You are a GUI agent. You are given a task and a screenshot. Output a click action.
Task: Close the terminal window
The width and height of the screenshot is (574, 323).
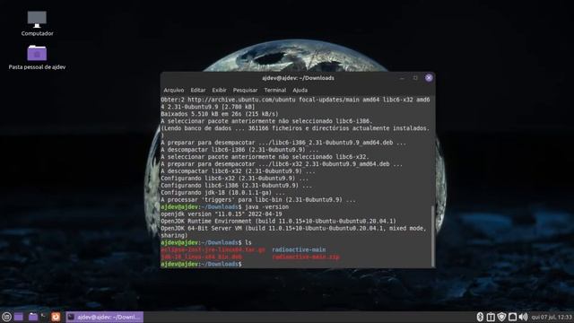[429, 78]
